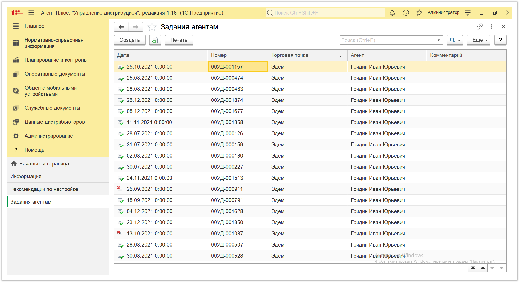The width and height of the screenshot is (519, 282).
Task: Select number 00УД-001677
Action: (227, 111)
